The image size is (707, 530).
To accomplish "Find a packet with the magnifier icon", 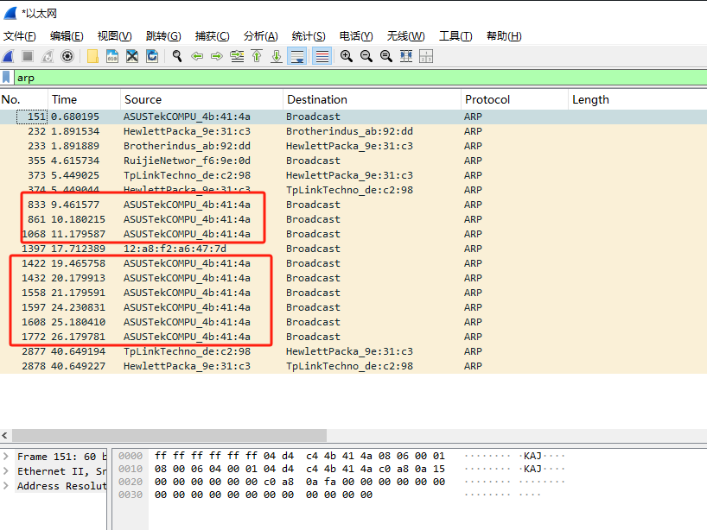I will pos(177,56).
